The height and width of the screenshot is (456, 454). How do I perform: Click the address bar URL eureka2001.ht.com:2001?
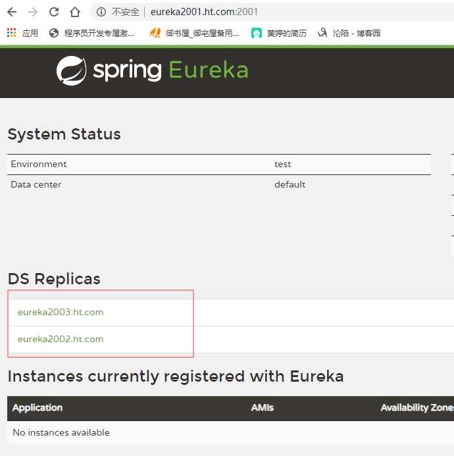click(204, 12)
